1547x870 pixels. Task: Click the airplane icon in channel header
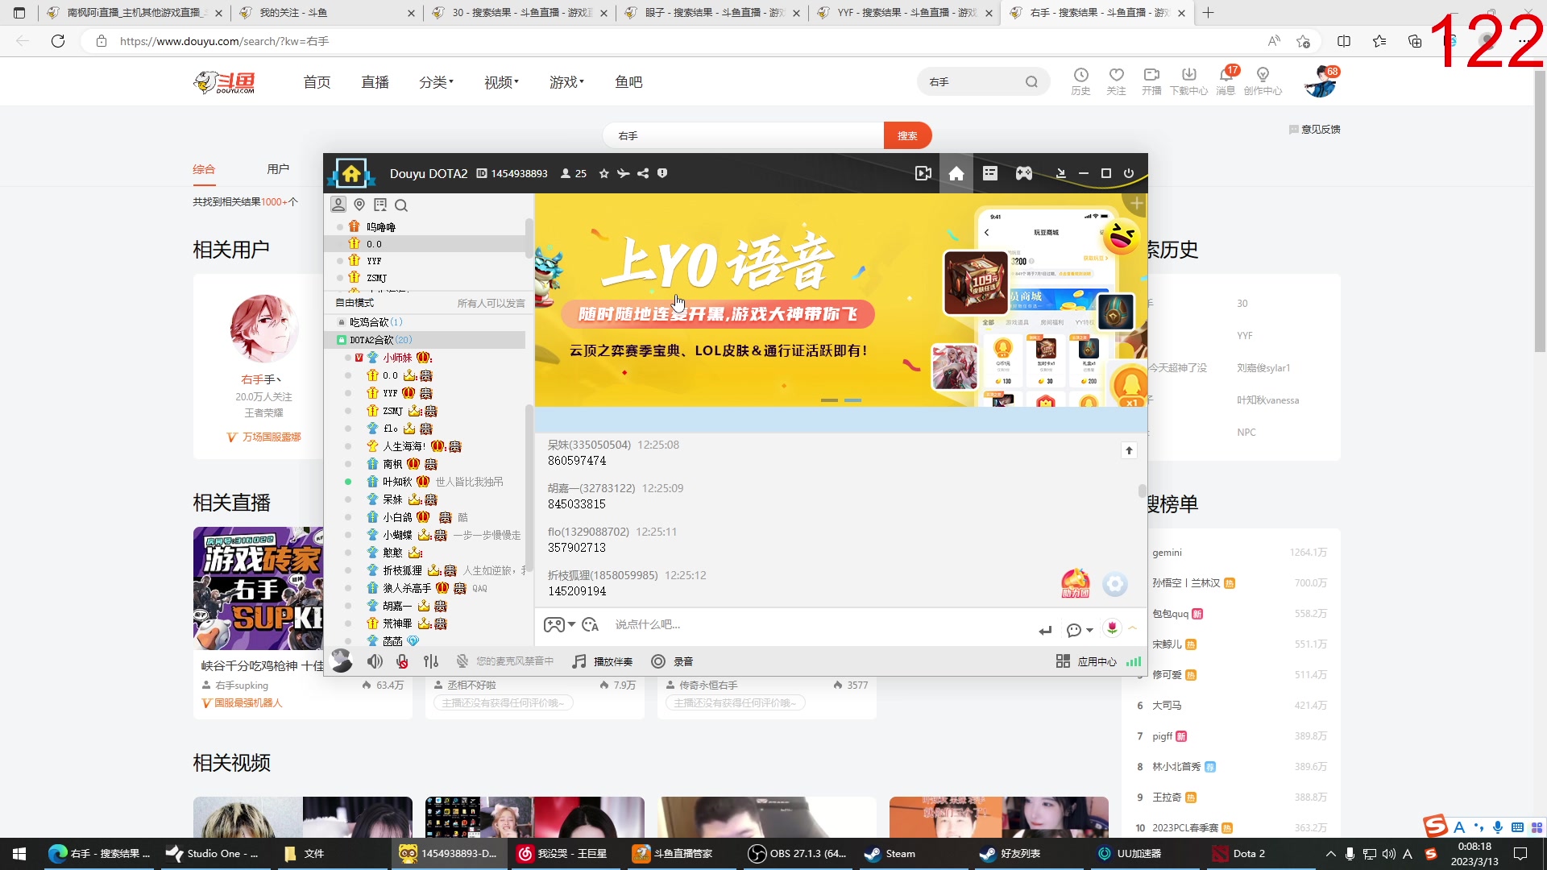(x=624, y=173)
